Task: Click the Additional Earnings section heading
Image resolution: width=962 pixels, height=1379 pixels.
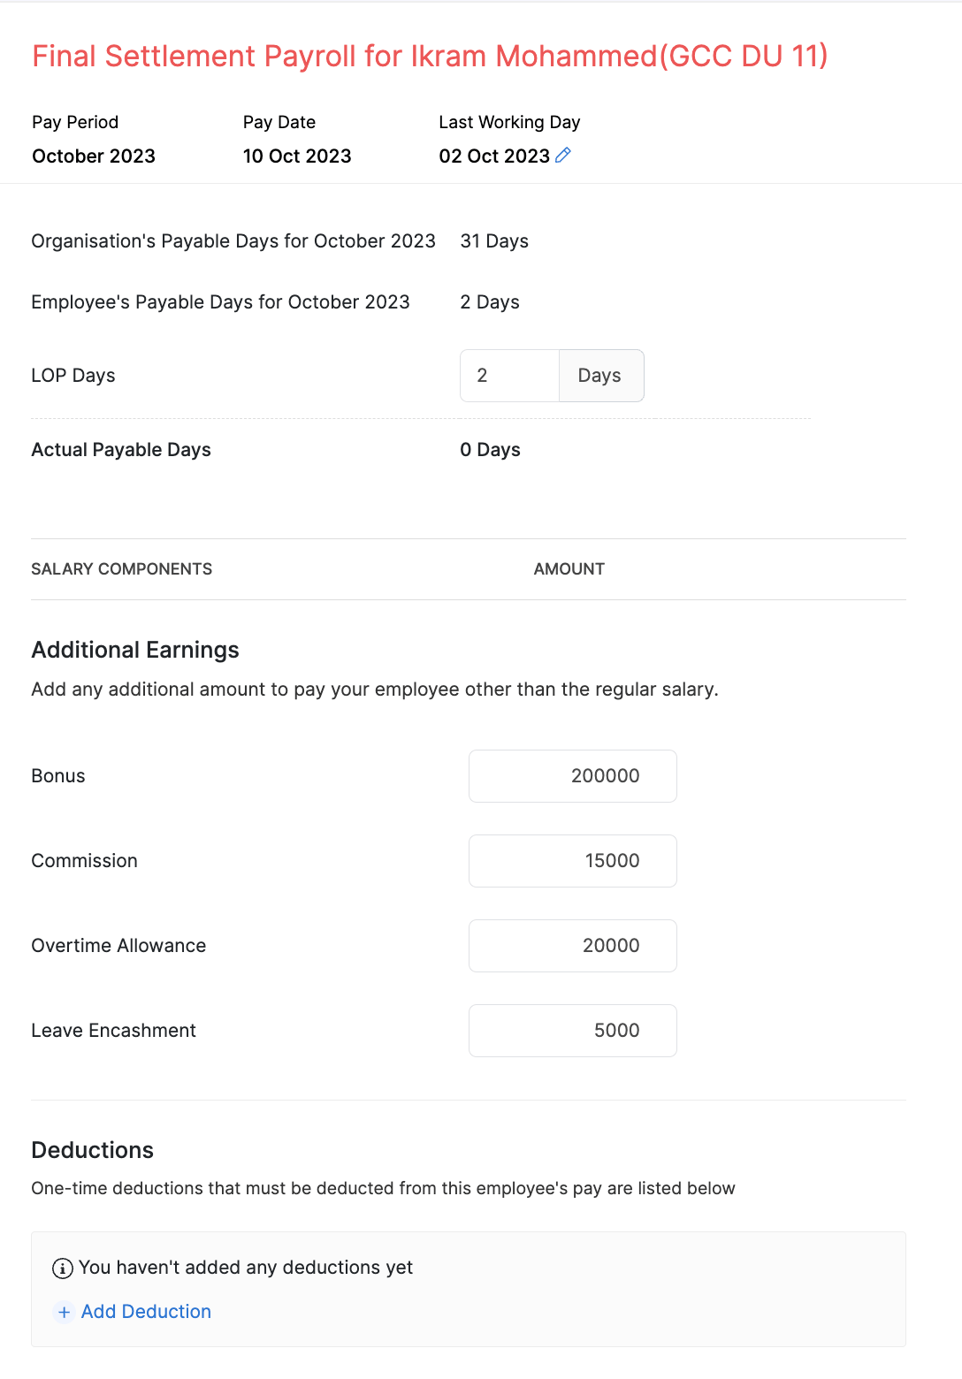Action: (135, 650)
